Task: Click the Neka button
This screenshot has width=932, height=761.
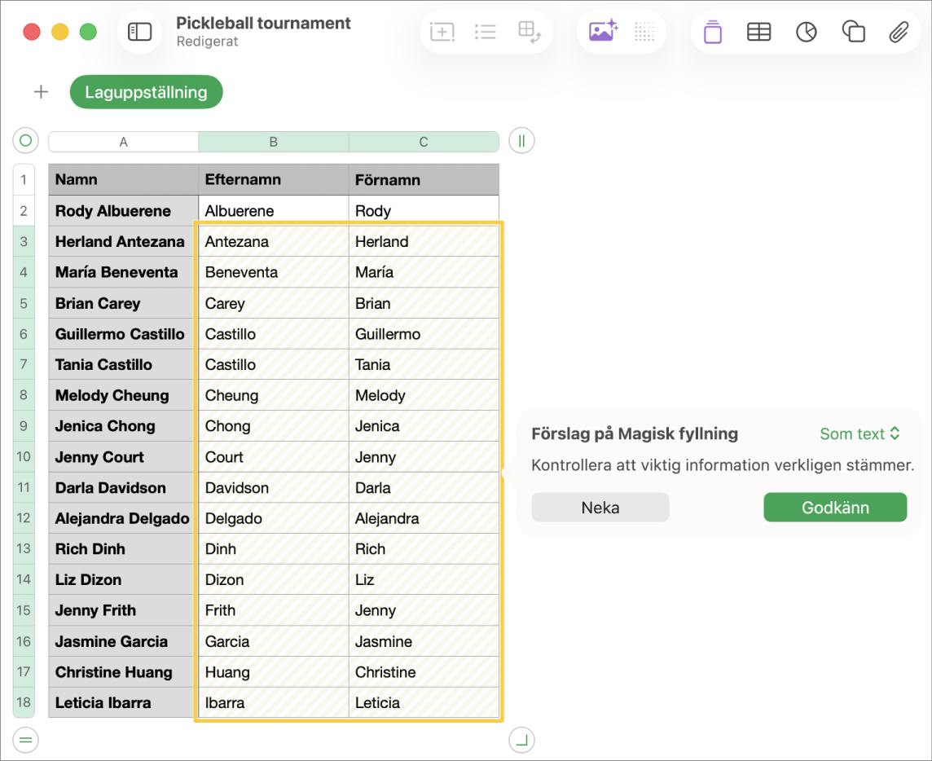Action: click(x=600, y=507)
